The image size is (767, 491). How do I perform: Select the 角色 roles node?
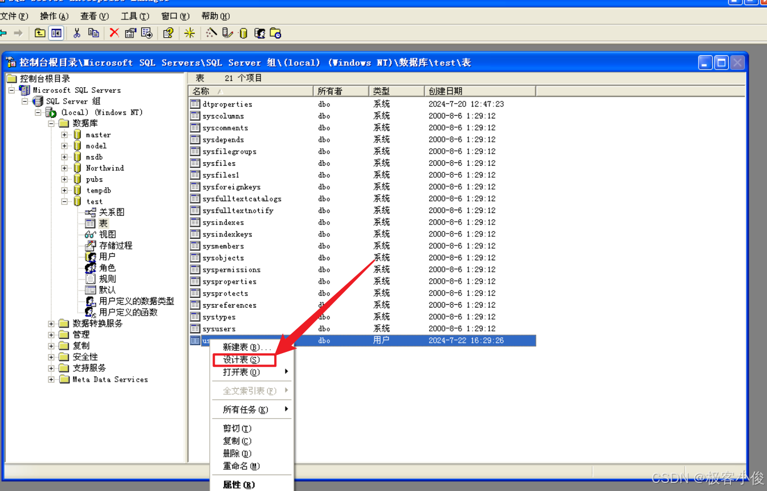tap(107, 268)
